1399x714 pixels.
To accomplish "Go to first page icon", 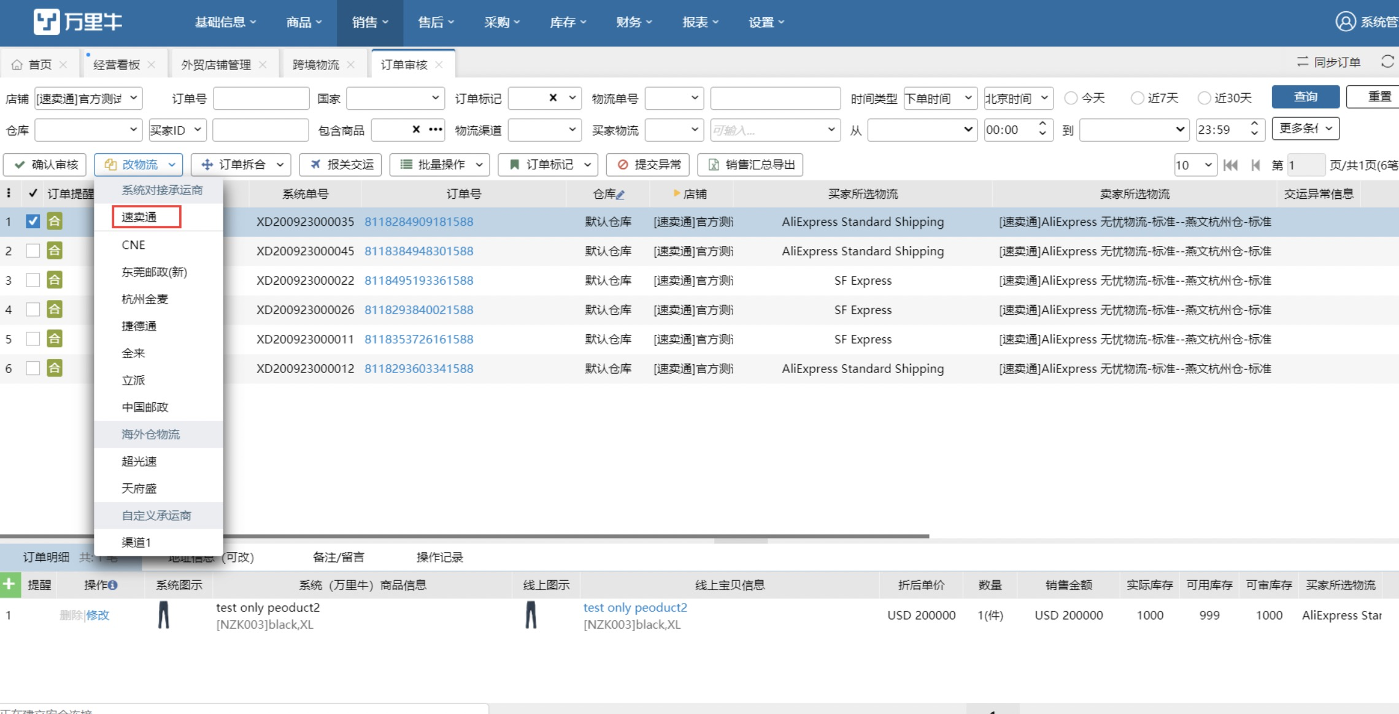I will pos(1230,165).
